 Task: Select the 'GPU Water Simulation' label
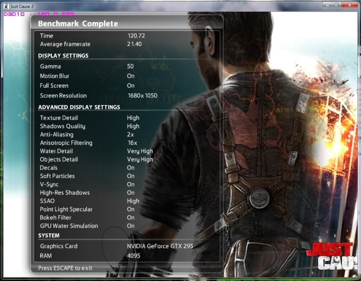click(x=69, y=226)
